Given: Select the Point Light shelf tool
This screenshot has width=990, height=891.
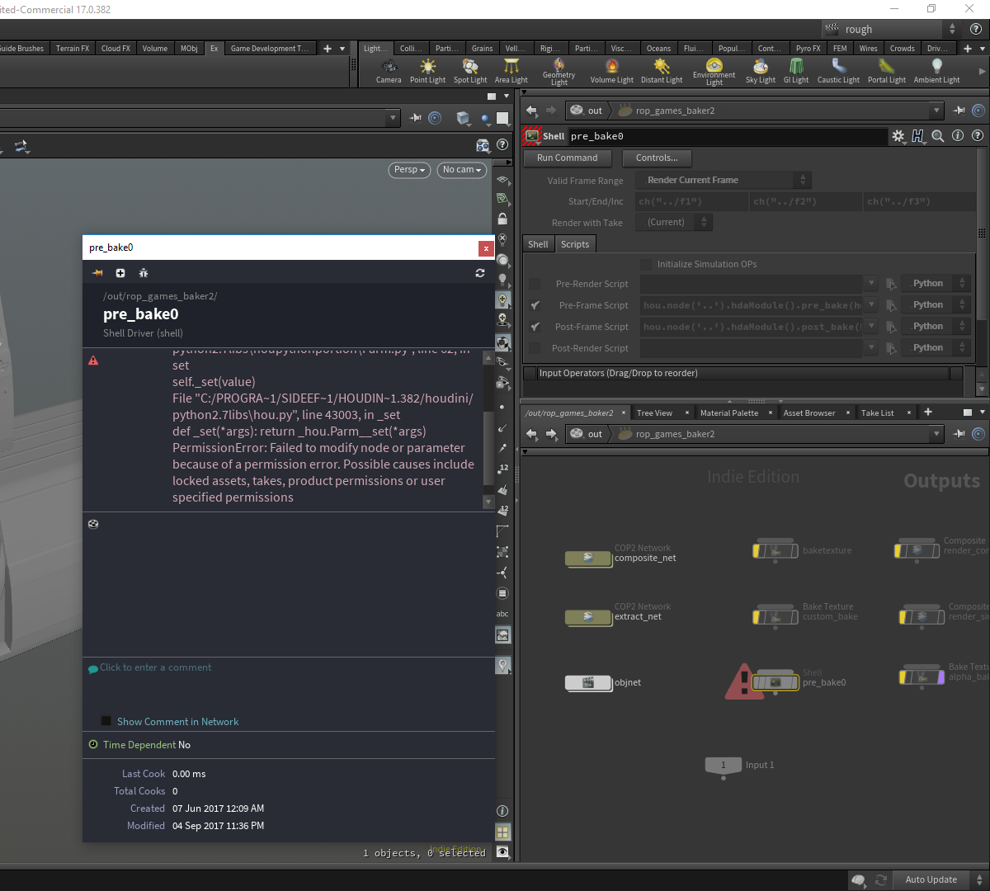Looking at the screenshot, I should click(427, 71).
